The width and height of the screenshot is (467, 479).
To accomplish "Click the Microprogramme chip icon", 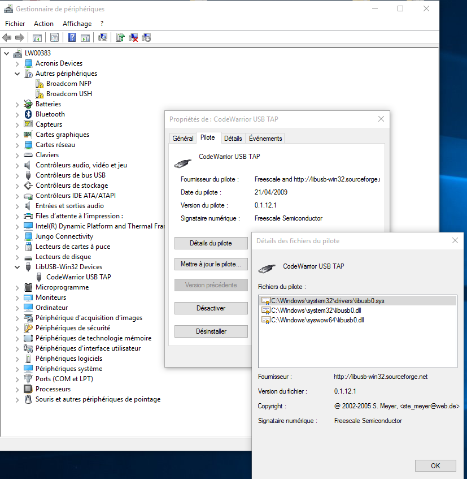I will [x=28, y=287].
